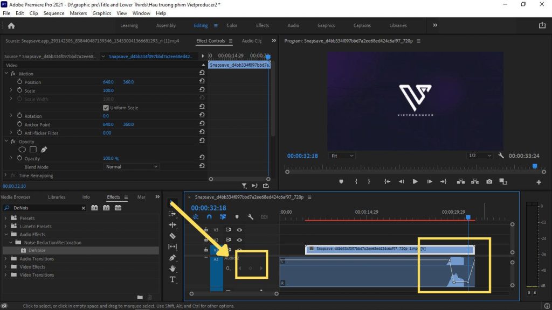
Task: Hide track V3 with the eye icon
Action: click(239, 230)
